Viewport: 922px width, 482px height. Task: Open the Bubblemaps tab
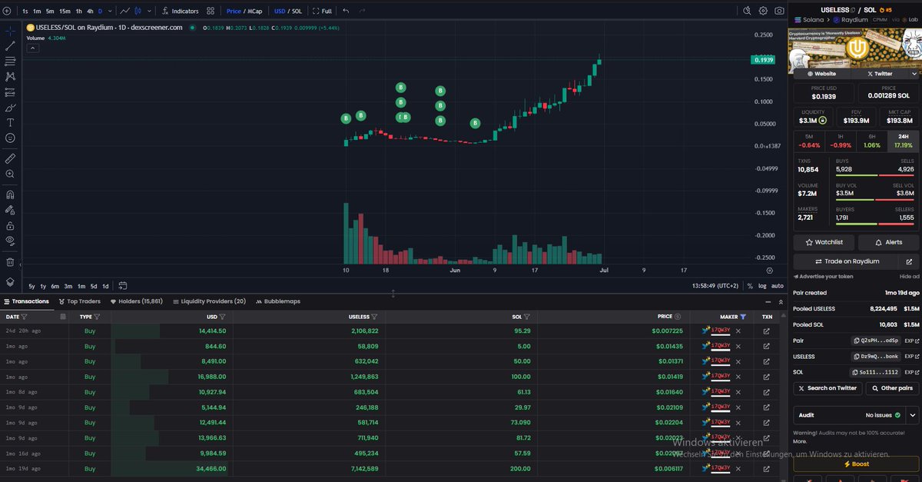click(x=277, y=301)
